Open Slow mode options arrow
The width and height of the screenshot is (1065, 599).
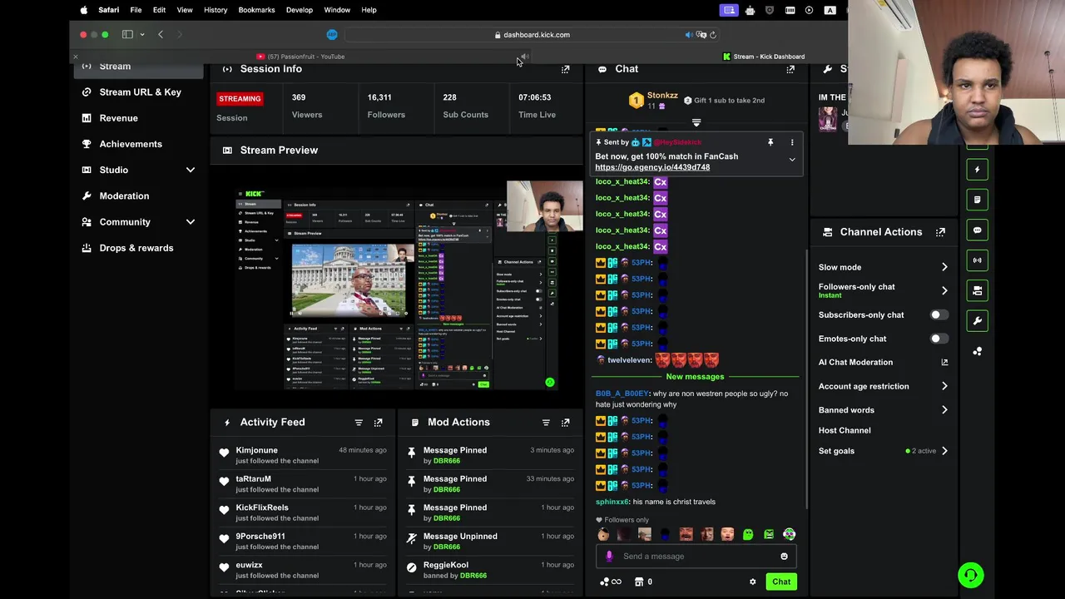944,267
